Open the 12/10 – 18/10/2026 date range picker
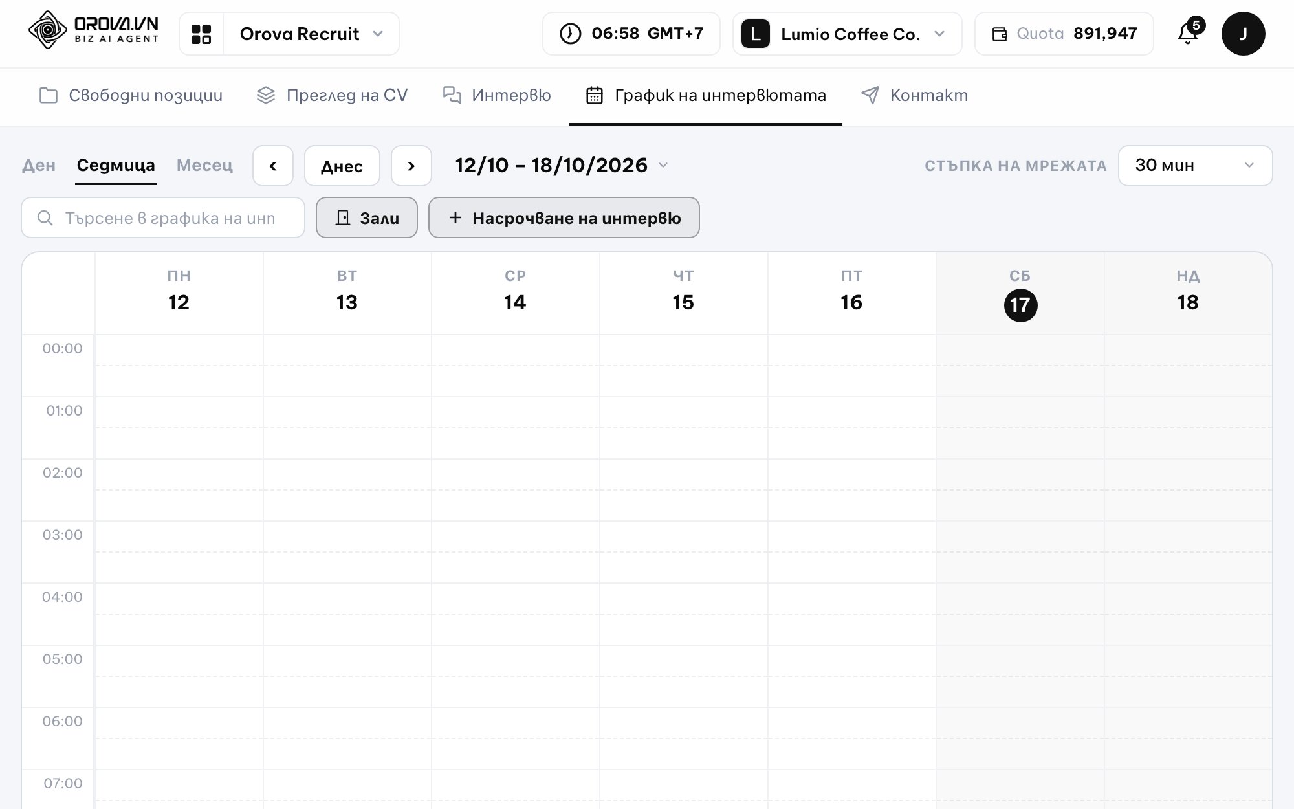This screenshot has width=1294, height=809. point(561,166)
